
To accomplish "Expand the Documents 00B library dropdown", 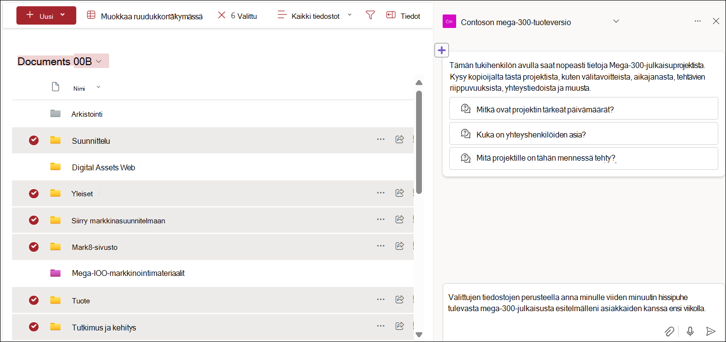I will point(99,61).
